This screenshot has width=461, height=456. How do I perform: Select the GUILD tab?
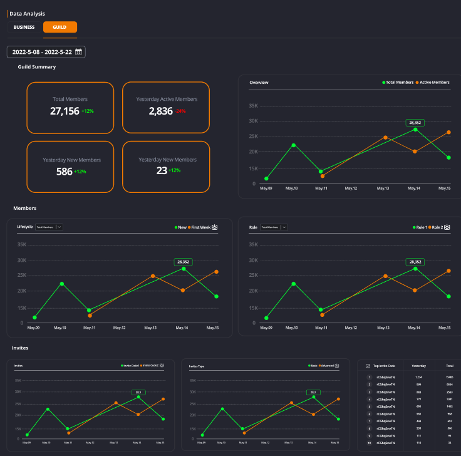(60, 27)
